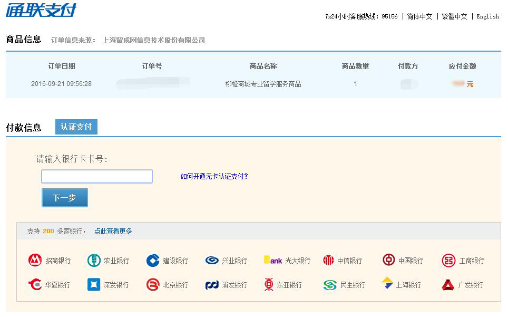The height and width of the screenshot is (317, 508).
Task: Click the 兴业银行 bank name text
Action: click(x=235, y=261)
